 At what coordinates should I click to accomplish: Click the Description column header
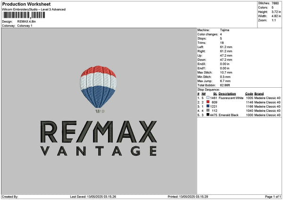coord(227,93)
